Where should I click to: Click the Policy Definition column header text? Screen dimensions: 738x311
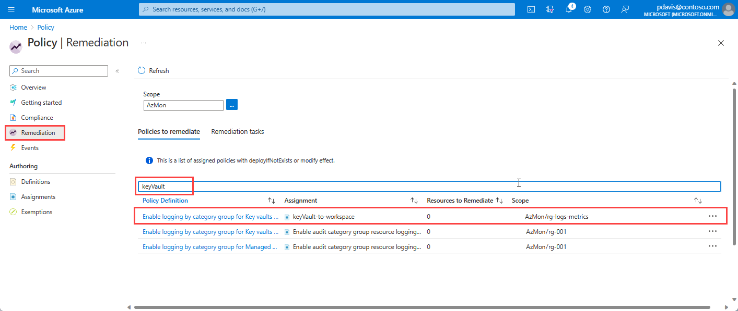click(165, 201)
